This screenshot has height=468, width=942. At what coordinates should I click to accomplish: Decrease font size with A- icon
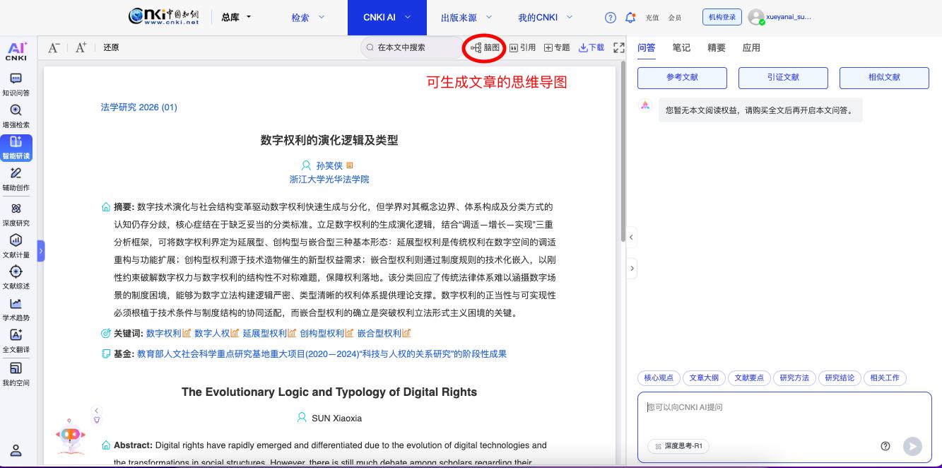pos(54,48)
